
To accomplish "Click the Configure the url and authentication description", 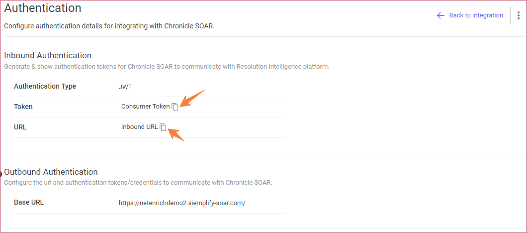I will [x=138, y=183].
